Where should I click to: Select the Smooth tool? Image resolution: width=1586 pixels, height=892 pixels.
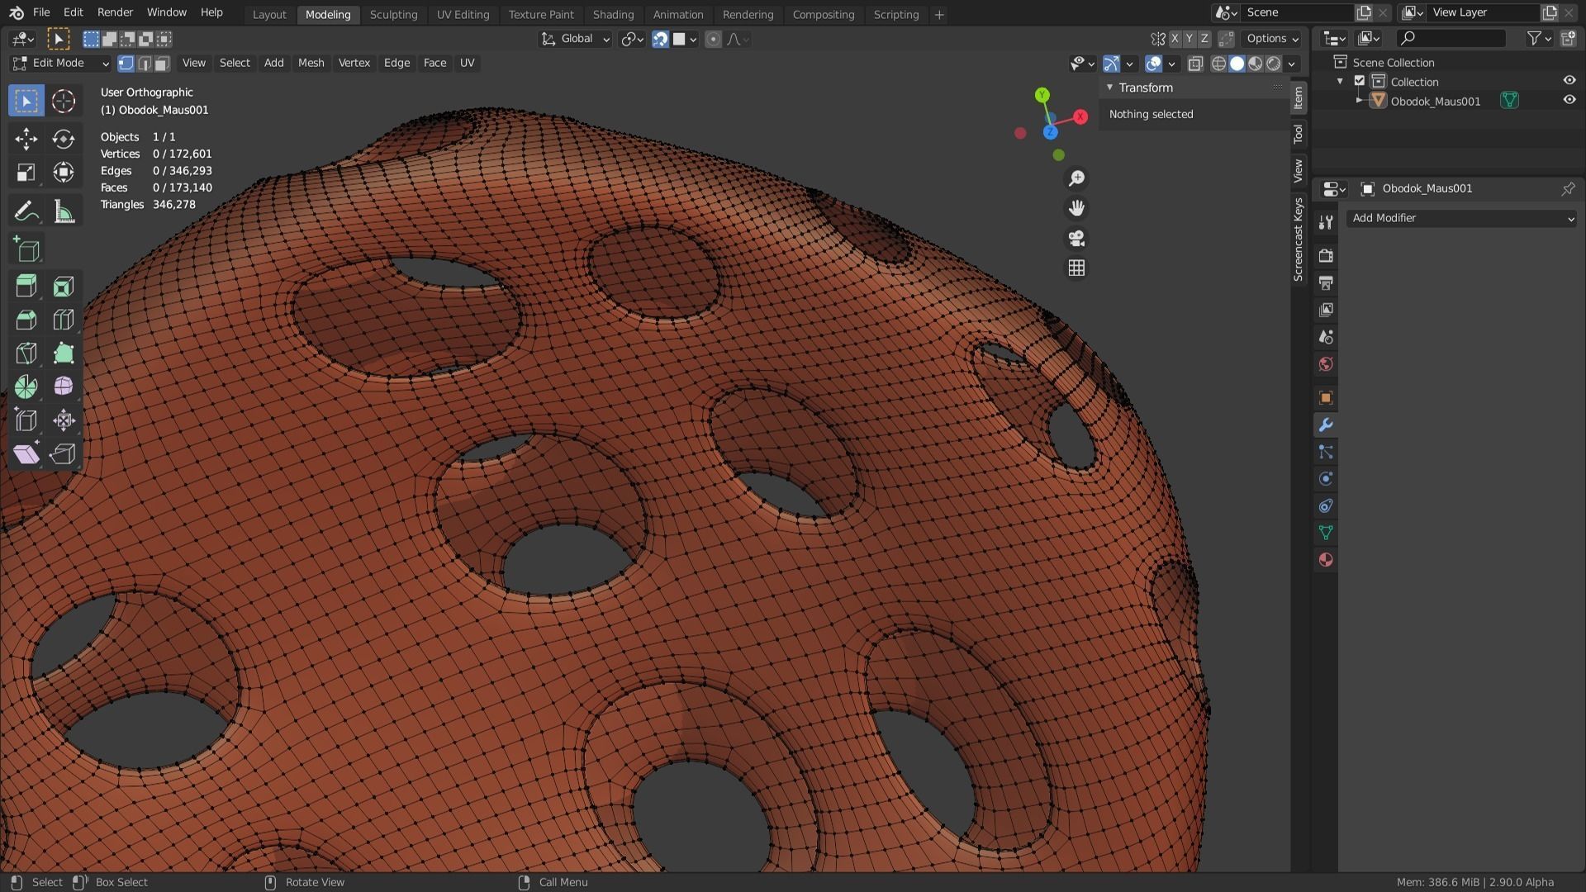click(x=64, y=387)
